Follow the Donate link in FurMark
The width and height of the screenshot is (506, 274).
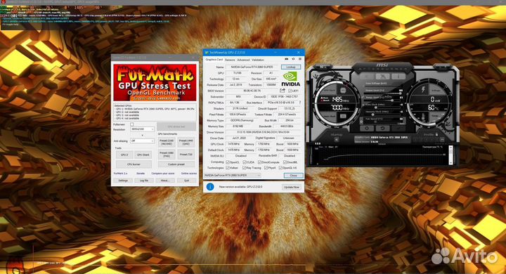[141, 174]
